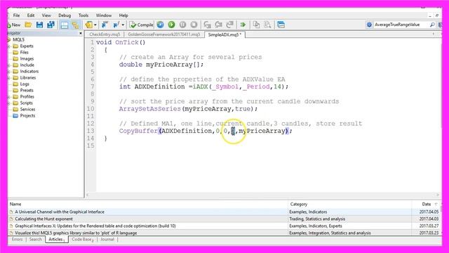Select the SimpleADX.mq5 tab

tap(224, 34)
